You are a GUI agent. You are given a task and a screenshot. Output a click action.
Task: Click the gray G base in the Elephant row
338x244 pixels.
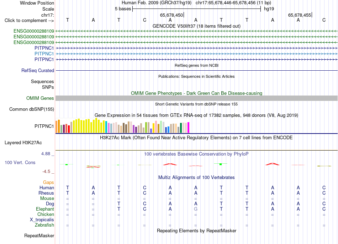click(196, 209)
